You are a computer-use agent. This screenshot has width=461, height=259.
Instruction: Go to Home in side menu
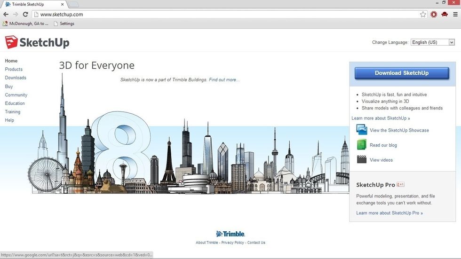(11, 61)
